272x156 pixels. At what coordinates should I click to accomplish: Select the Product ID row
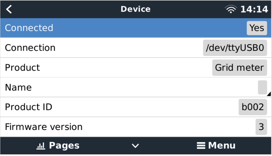tap(113, 107)
